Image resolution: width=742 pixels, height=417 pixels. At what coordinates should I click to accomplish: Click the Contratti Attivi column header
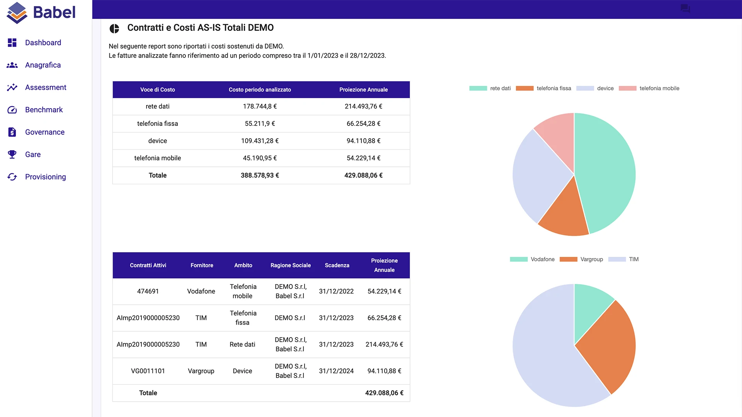[x=148, y=265]
